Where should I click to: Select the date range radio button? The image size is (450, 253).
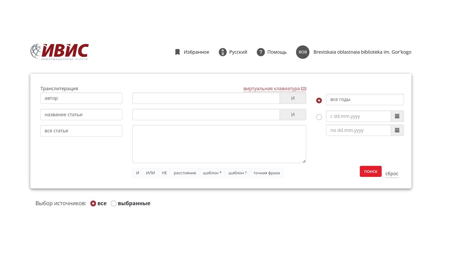[319, 117]
